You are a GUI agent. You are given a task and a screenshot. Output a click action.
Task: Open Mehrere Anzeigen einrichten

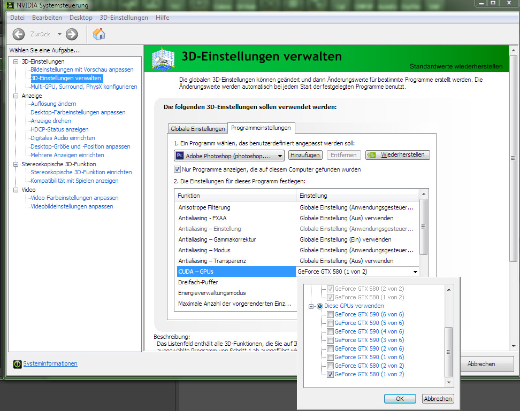point(67,155)
